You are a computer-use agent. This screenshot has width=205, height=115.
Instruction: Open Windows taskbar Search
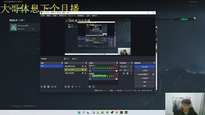pyautogui.click(x=84, y=112)
